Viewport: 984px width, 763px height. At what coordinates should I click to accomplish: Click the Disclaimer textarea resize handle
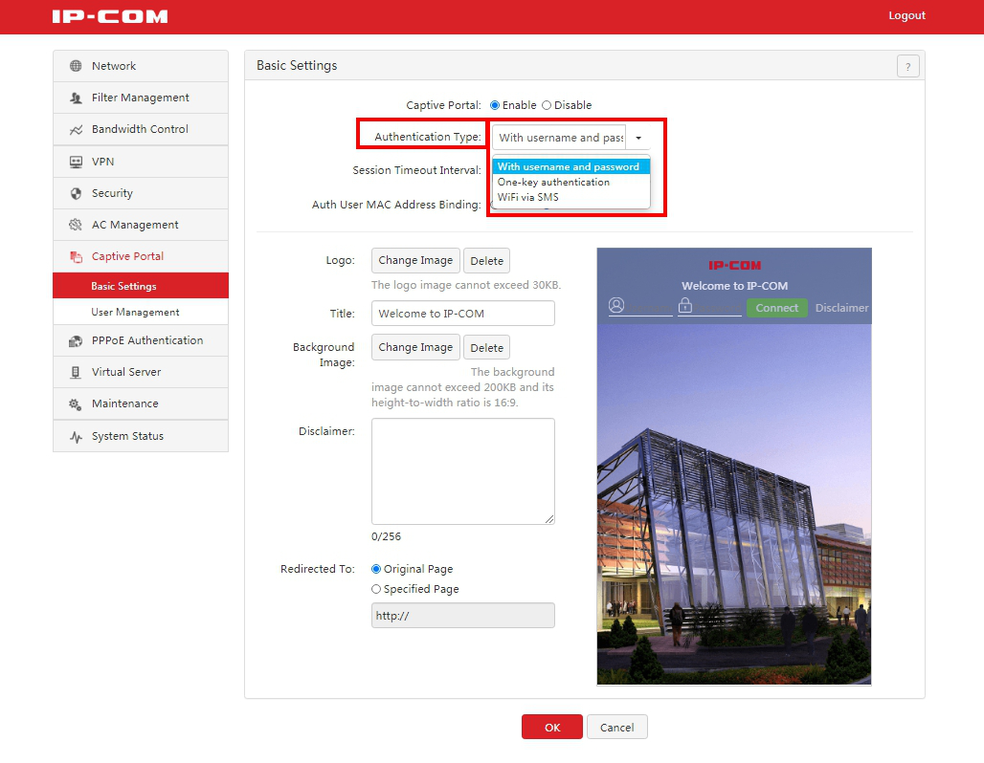point(549,519)
